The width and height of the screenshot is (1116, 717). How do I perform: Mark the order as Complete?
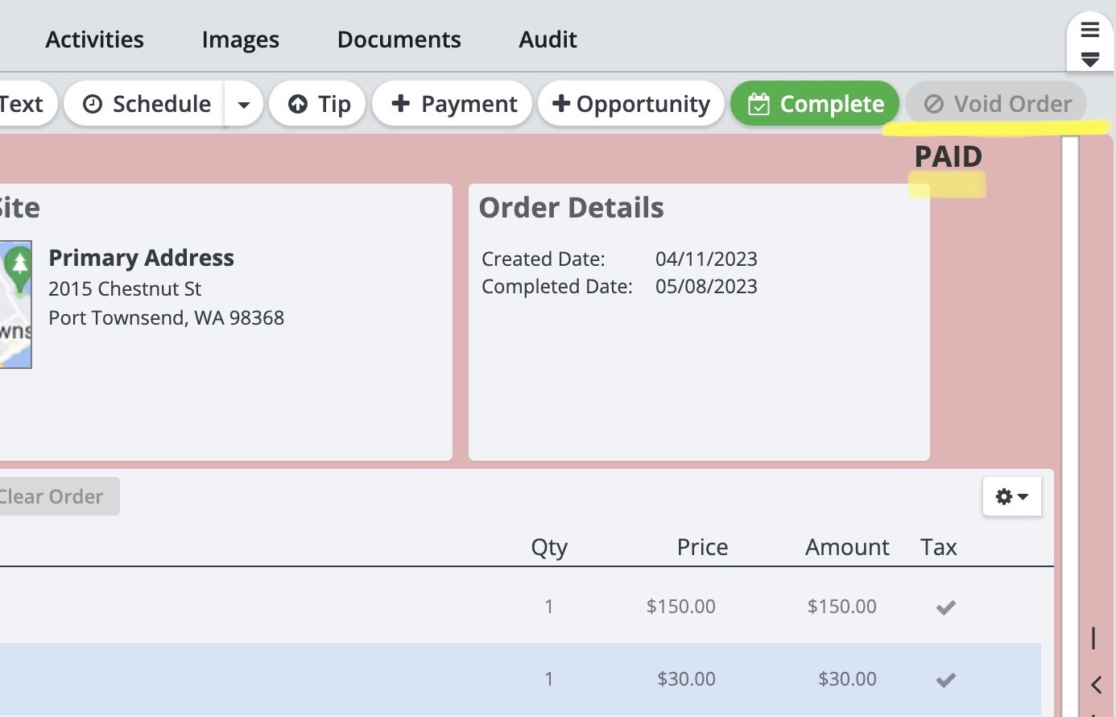pyautogui.click(x=815, y=104)
